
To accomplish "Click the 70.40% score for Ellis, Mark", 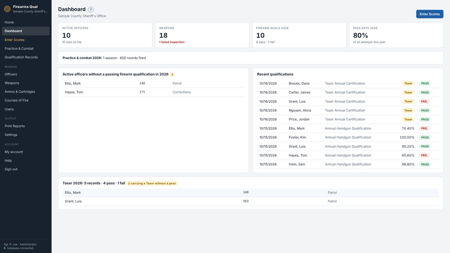I will click(x=408, y=128).
